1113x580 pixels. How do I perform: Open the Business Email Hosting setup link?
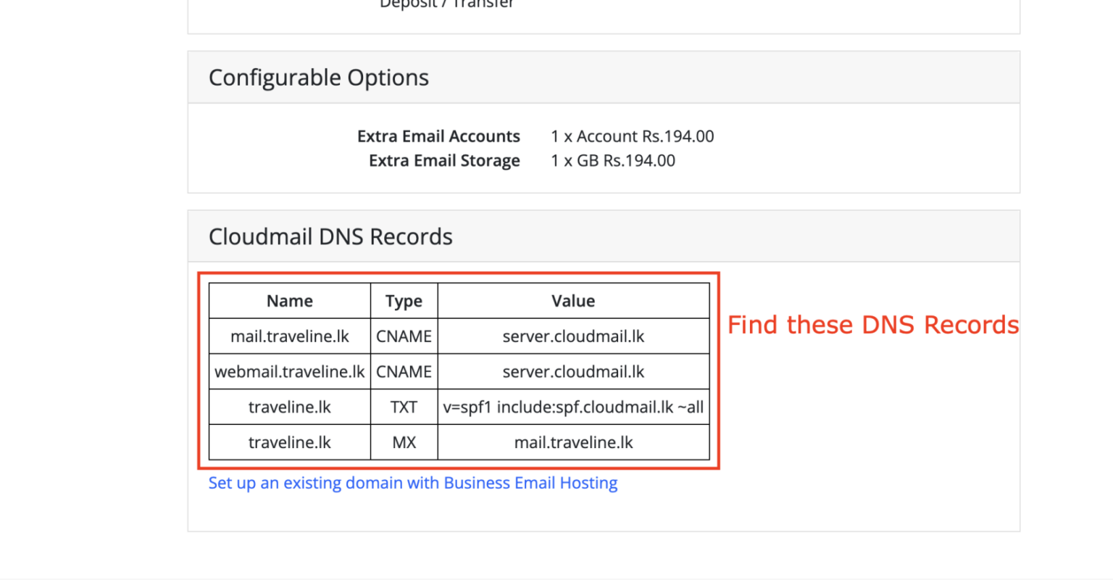point(412,483)
